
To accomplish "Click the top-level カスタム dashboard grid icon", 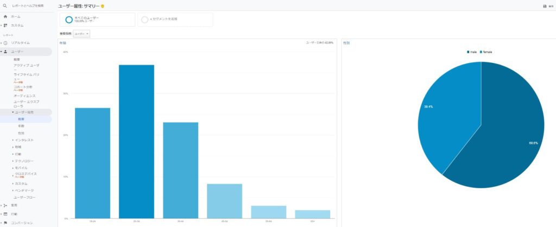I will coord(5,26).
